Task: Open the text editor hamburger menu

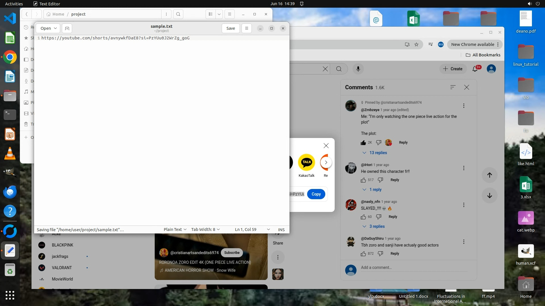Action: coord(246,28)
